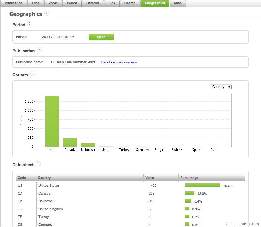Switch to the Search tab
261x227 pixels.
(x=130, y=3)
